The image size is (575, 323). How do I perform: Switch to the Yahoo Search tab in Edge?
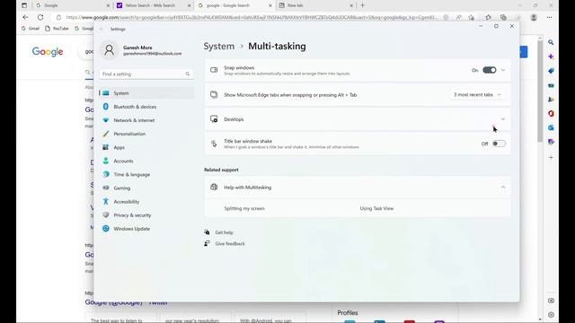[154, 5]
